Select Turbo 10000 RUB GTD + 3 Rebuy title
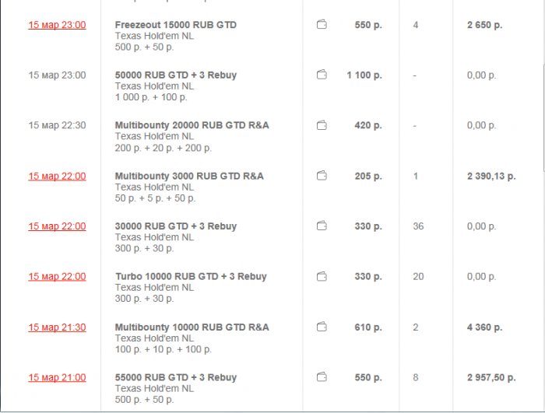 coord(191,277)
